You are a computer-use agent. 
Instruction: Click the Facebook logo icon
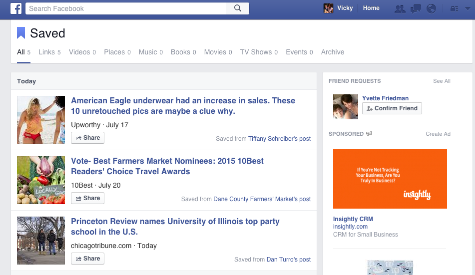point(15,8)
